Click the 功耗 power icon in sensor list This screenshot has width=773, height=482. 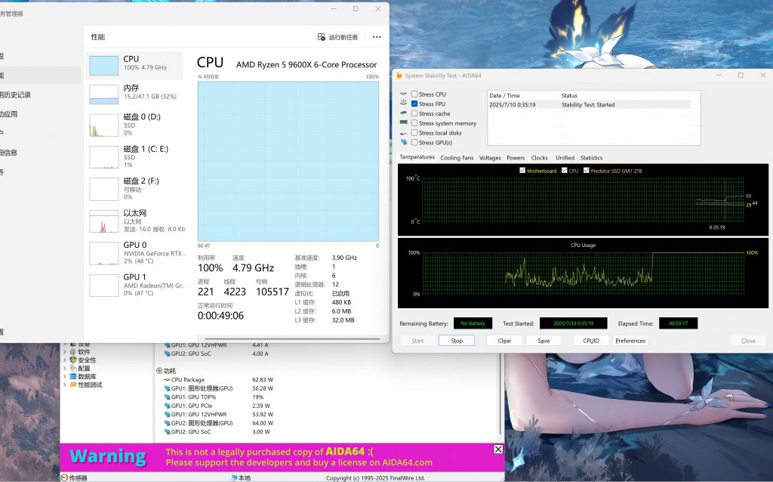point(159,370)
